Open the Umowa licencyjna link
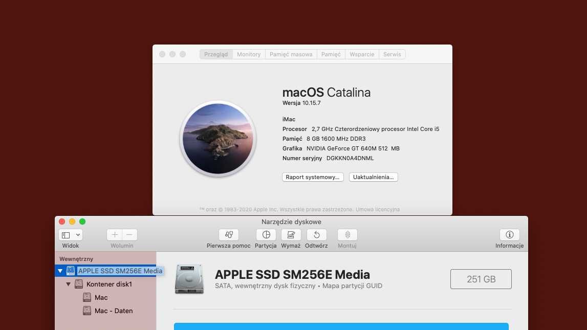Screen dimensions: 587x330 pyautogui.click(x=378, y=210)
